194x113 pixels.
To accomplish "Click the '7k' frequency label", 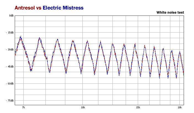I will tap(23, 108).
